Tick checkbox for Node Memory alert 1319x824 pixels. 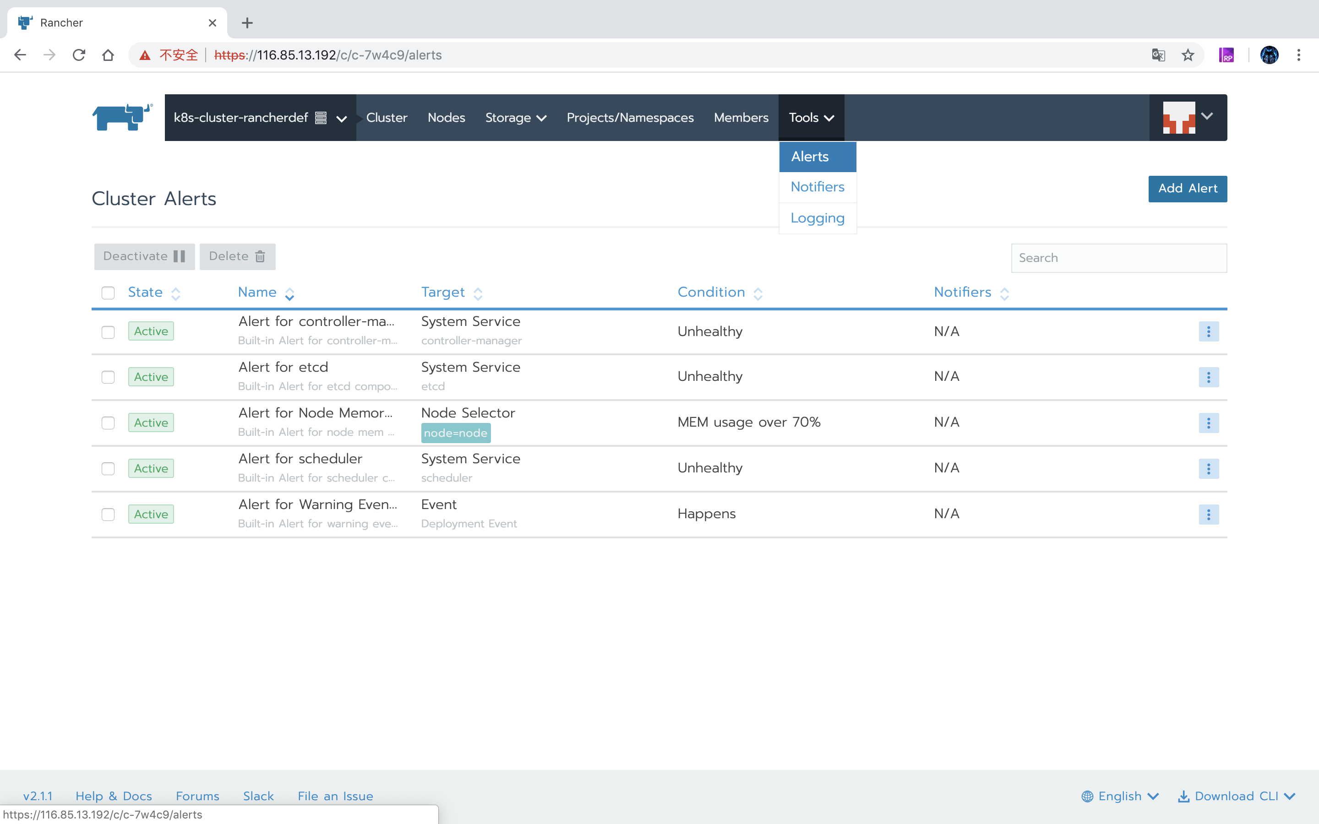[108, 423]
